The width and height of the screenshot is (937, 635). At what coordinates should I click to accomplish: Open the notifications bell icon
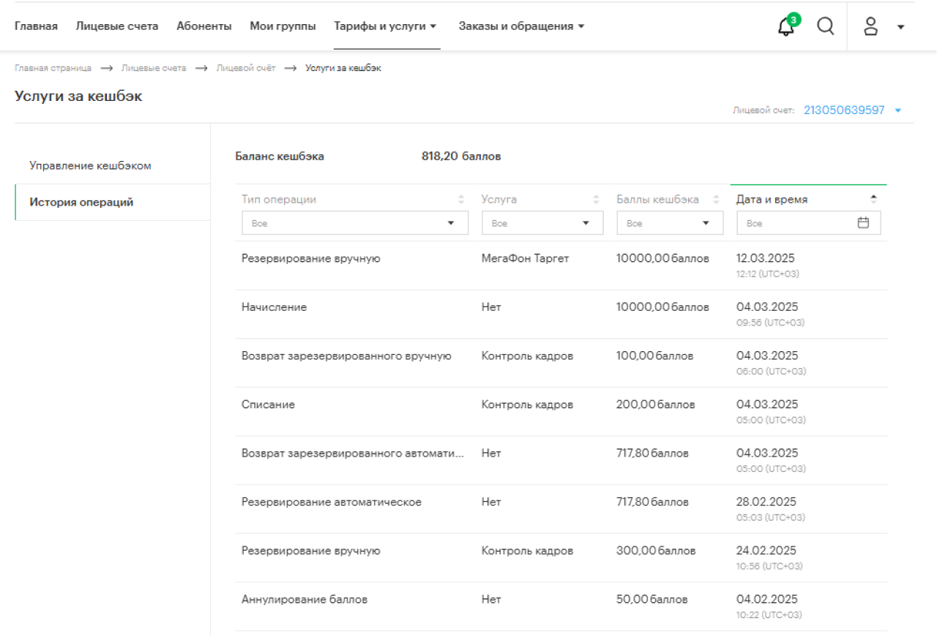[x=787, y=26]
